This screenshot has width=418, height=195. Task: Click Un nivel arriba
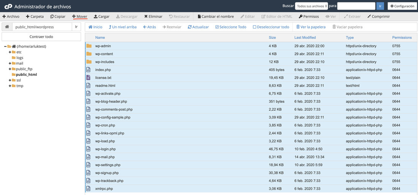(123, 27)
